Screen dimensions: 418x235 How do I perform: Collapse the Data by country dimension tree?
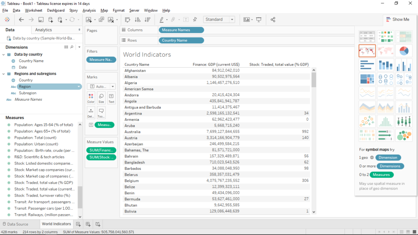[4, 54]
